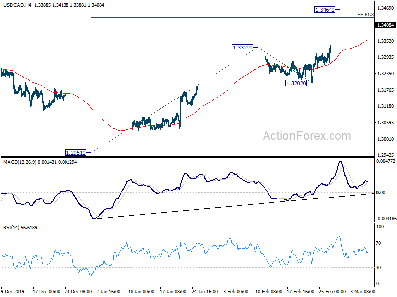Image resolution: width=397 pixels, height=297 pixels.
Task: Click the 17 Dec 00:00 date label
Action: pyautogui.click(x=46, y=291)
